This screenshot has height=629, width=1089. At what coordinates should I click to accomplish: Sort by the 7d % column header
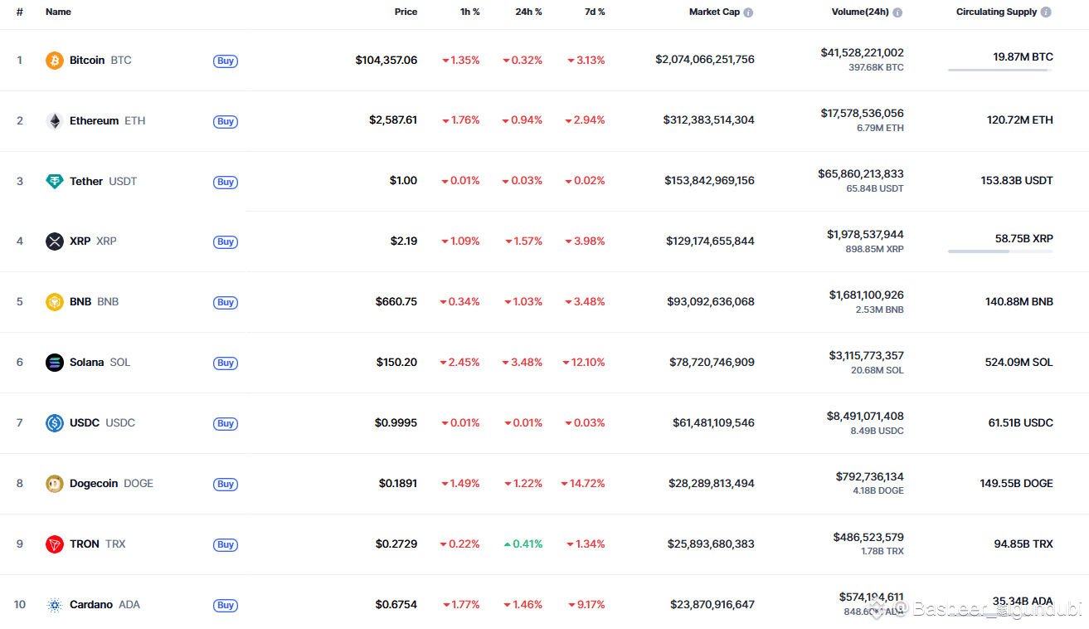595,12
